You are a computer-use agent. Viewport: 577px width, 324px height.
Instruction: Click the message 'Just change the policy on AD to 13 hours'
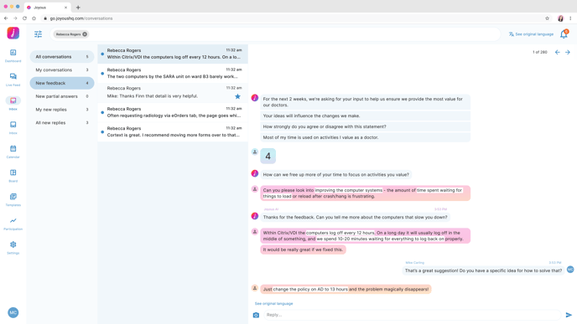point(346,289)
